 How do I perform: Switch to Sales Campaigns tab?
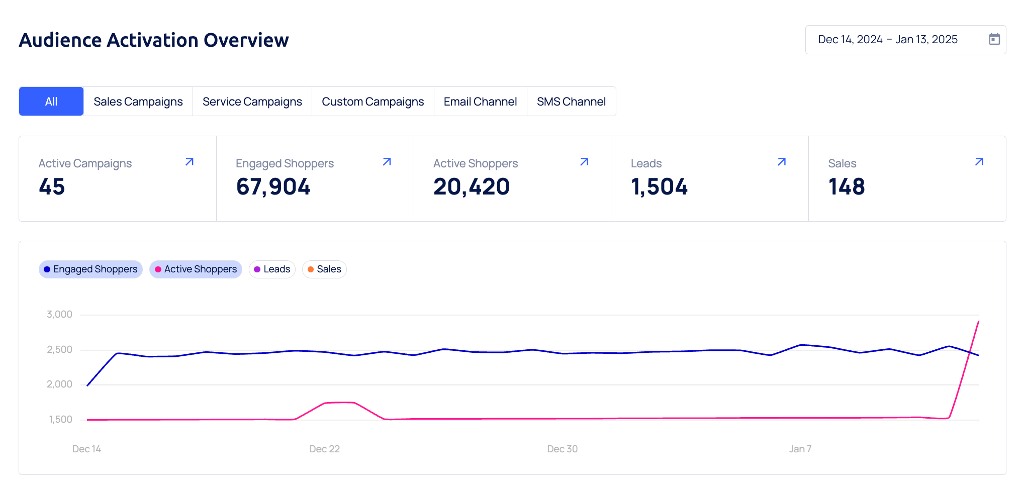[x=138, y=102]
